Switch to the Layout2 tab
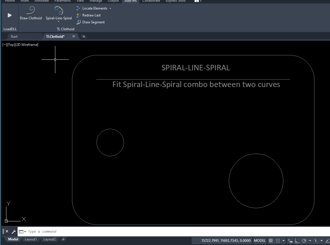The height and width of the screenshot is (245, 330). tap(50, 239)
